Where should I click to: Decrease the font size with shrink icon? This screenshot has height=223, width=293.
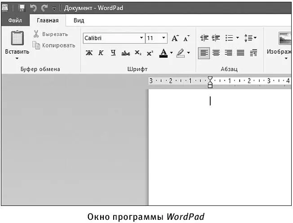(186, 38)
